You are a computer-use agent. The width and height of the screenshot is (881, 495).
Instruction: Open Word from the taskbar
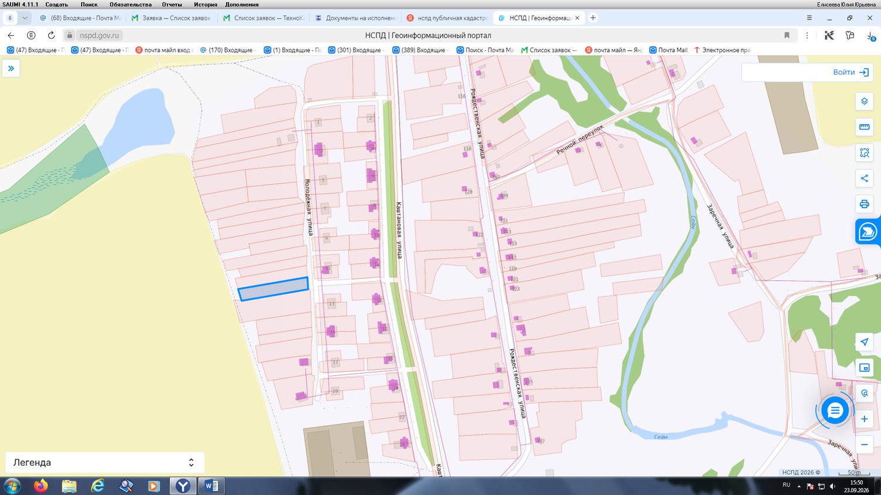pyautogui.click(x=211, y=486)
